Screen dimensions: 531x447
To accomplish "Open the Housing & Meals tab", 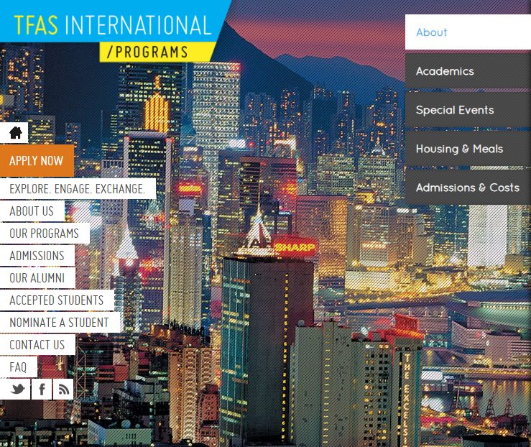I will coord(468,149).
